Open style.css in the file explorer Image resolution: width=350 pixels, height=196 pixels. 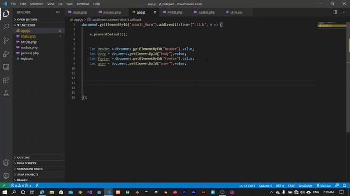click(27, 59)
